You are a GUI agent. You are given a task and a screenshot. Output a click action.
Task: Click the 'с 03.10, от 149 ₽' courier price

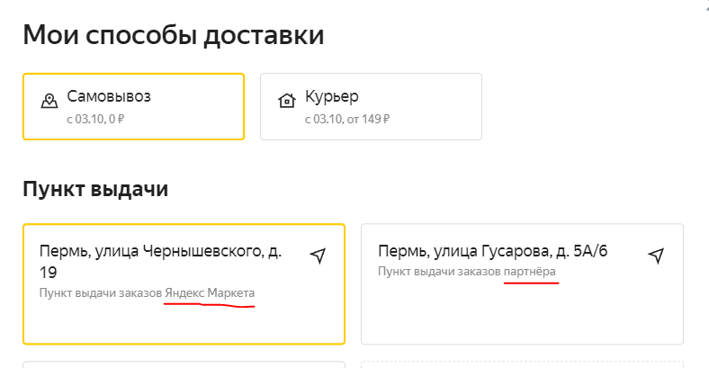tap(347, 120)
